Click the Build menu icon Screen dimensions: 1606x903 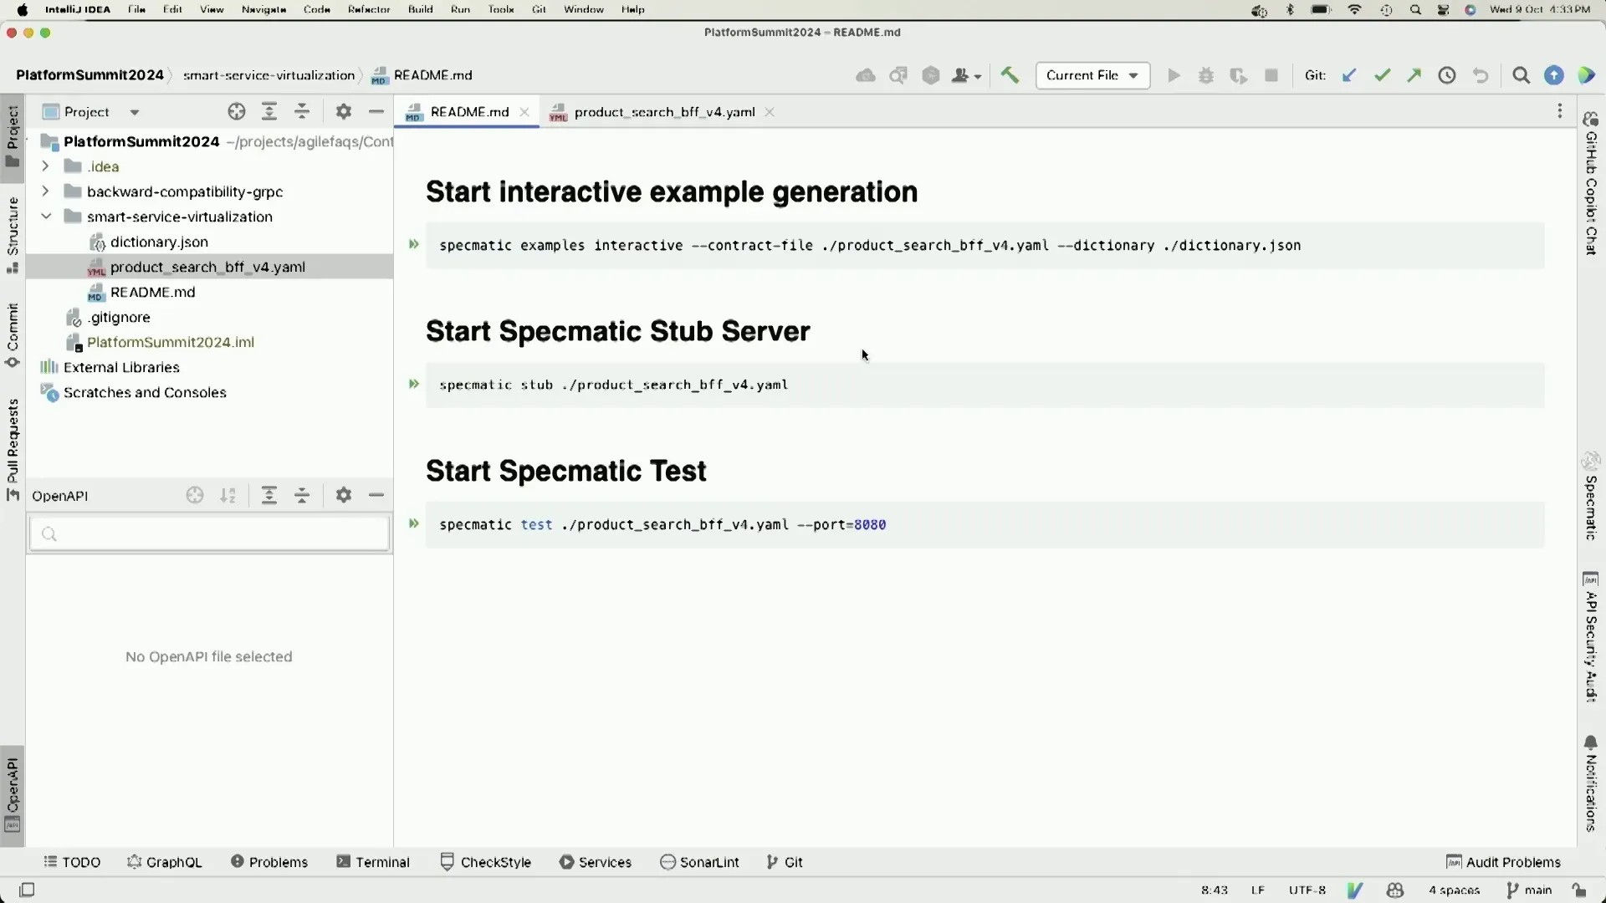point(420,9)
